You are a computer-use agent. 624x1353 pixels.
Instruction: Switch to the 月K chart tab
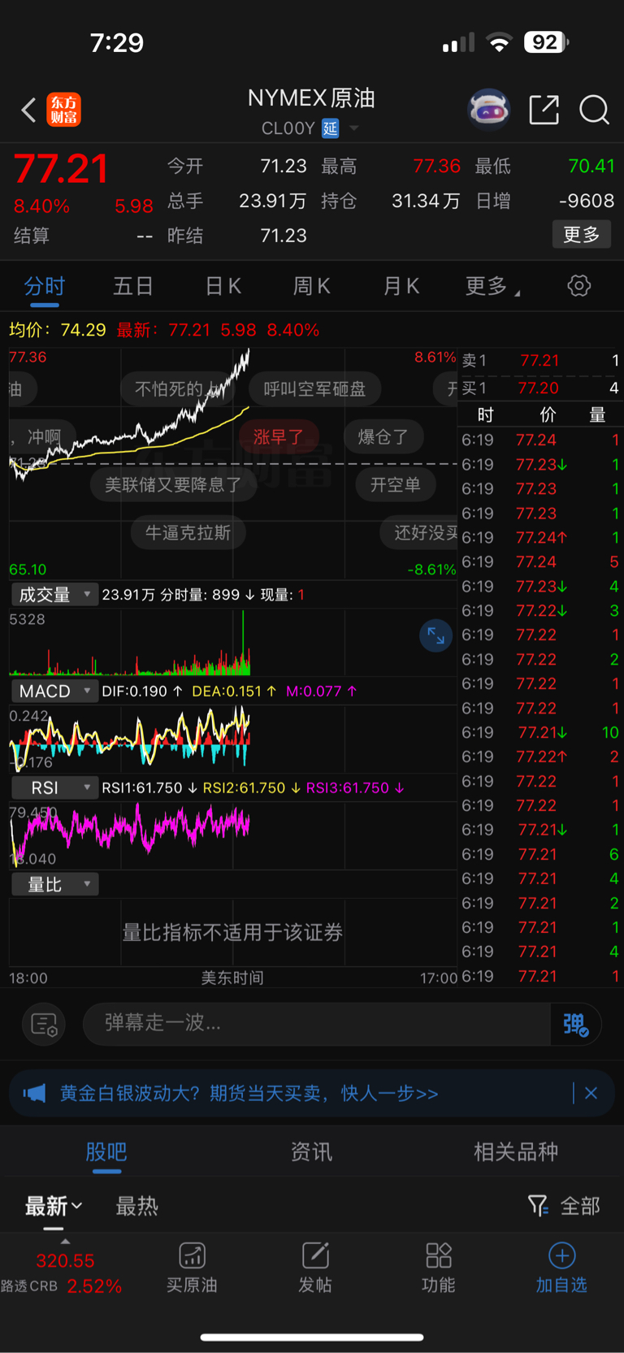401,286
